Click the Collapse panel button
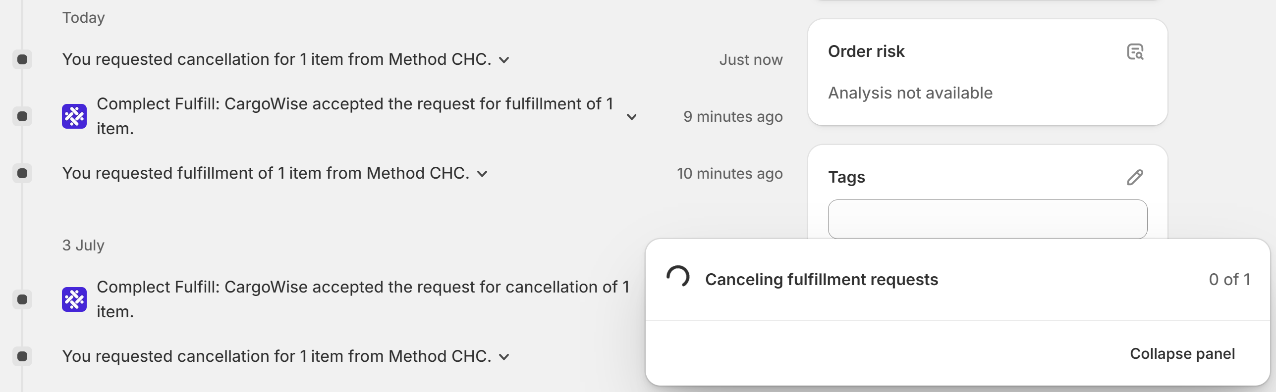 (1182, 354)
